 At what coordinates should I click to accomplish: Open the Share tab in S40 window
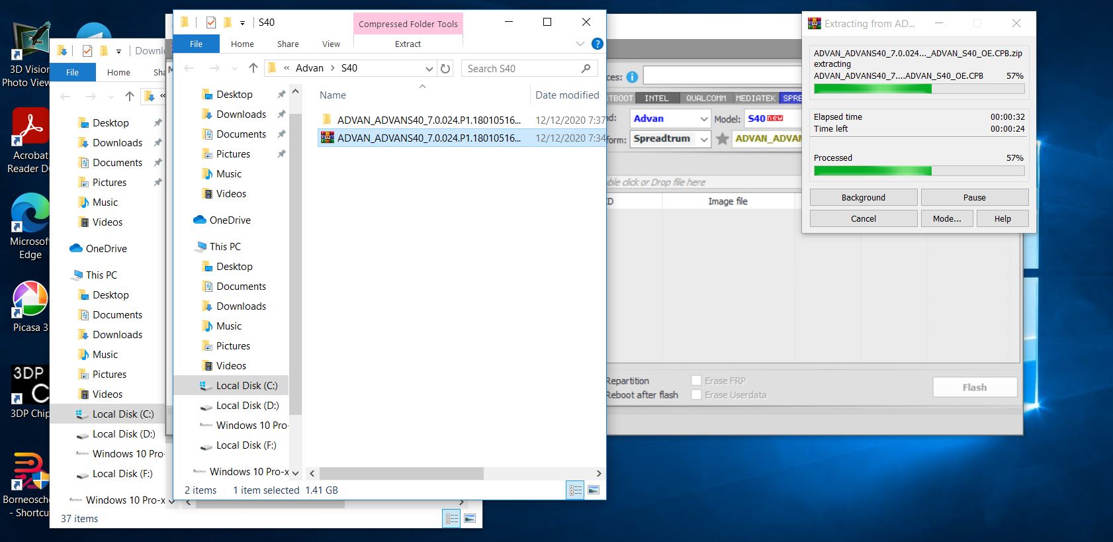288,44
